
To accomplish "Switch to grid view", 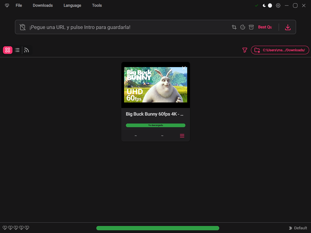I will click(8, 50).
